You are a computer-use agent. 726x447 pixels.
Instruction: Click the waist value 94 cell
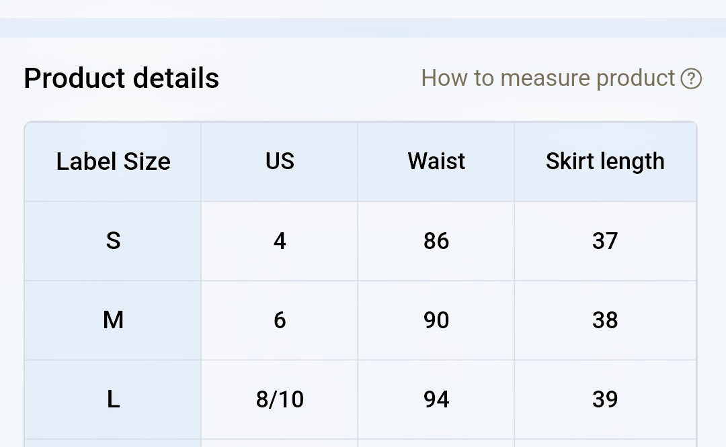pyautogui.click(x=436, y=400)
